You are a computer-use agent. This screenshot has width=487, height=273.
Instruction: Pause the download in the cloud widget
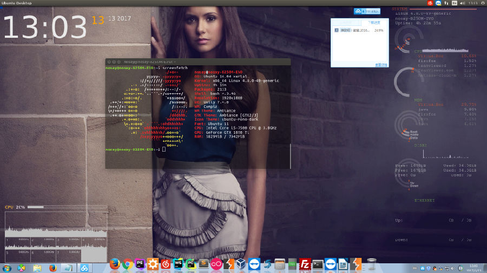coord(337,30)
